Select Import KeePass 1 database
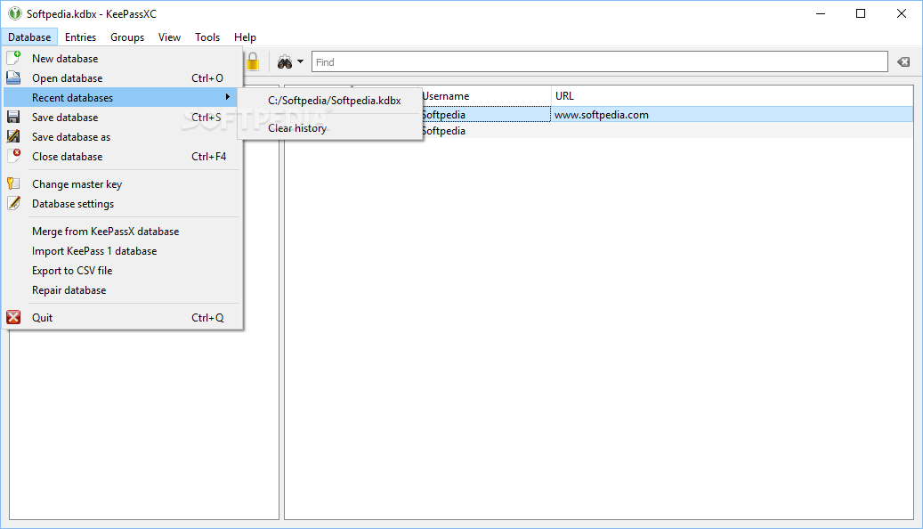Viewport: 923px width, 529px height. pos(123,250)
